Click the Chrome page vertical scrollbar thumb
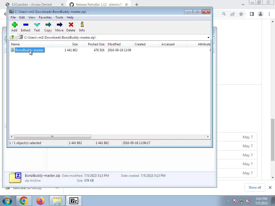Image resolution: width=275 pixels, height=206 pixels. (273, 139)
